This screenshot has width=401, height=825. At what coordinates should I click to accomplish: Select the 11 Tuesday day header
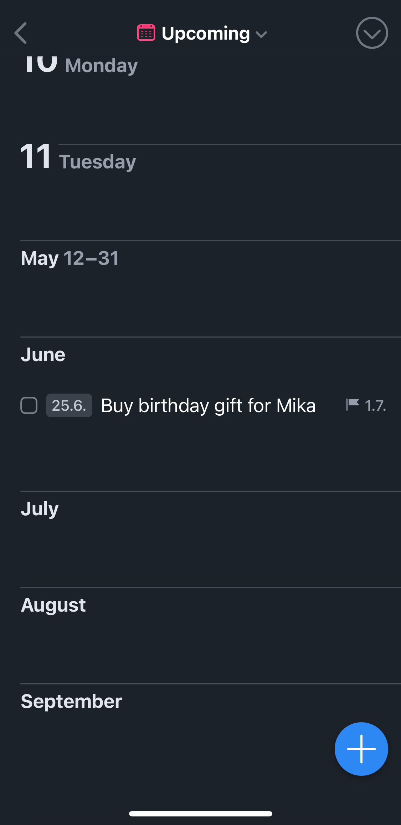tap(78, 158)
